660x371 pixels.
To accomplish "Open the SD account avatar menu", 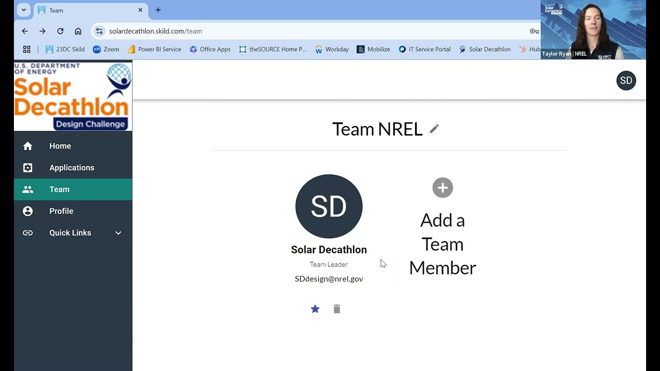I will pos(626,80).
